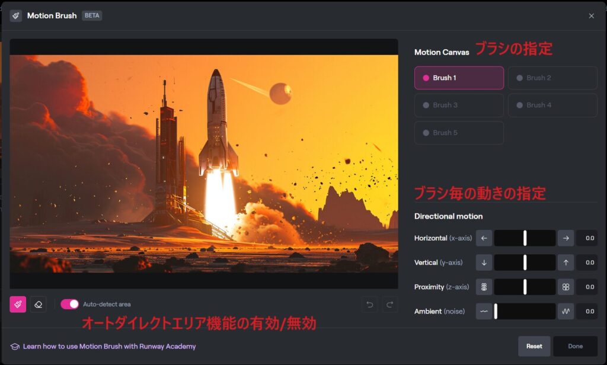The height and width of the screenshot is (365, 607).
Task: Click the Reset button
Action: tap(534, 347)
